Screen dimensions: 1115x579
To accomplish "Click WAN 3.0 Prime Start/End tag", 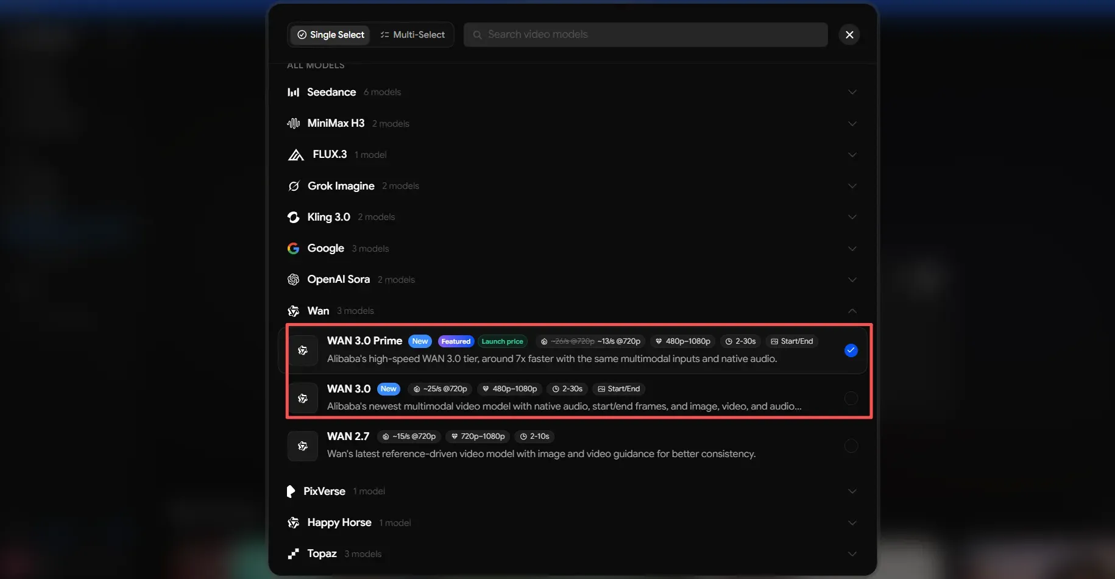I will (791, 341).
